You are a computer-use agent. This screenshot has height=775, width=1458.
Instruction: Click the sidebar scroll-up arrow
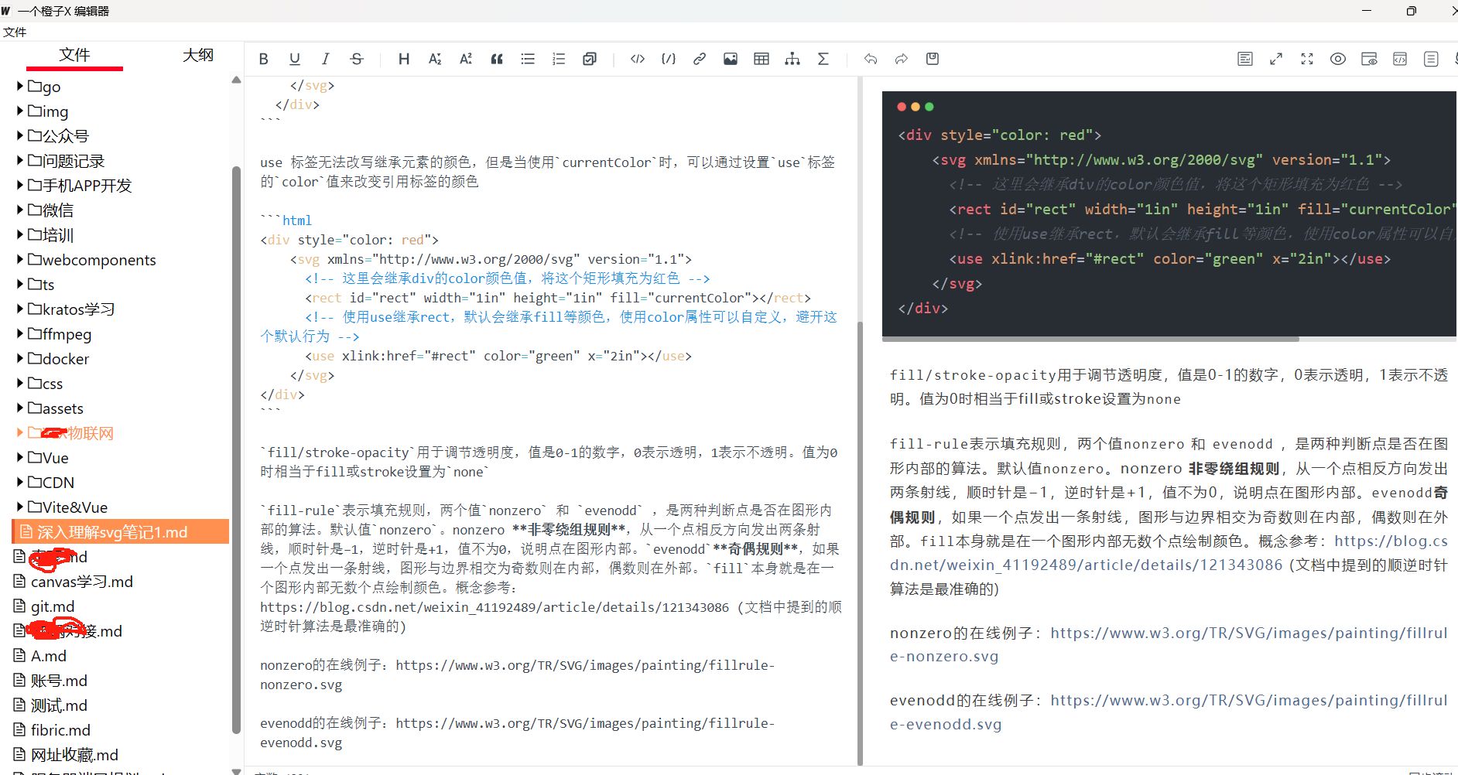pyautogui.click(x=236, y=80)
